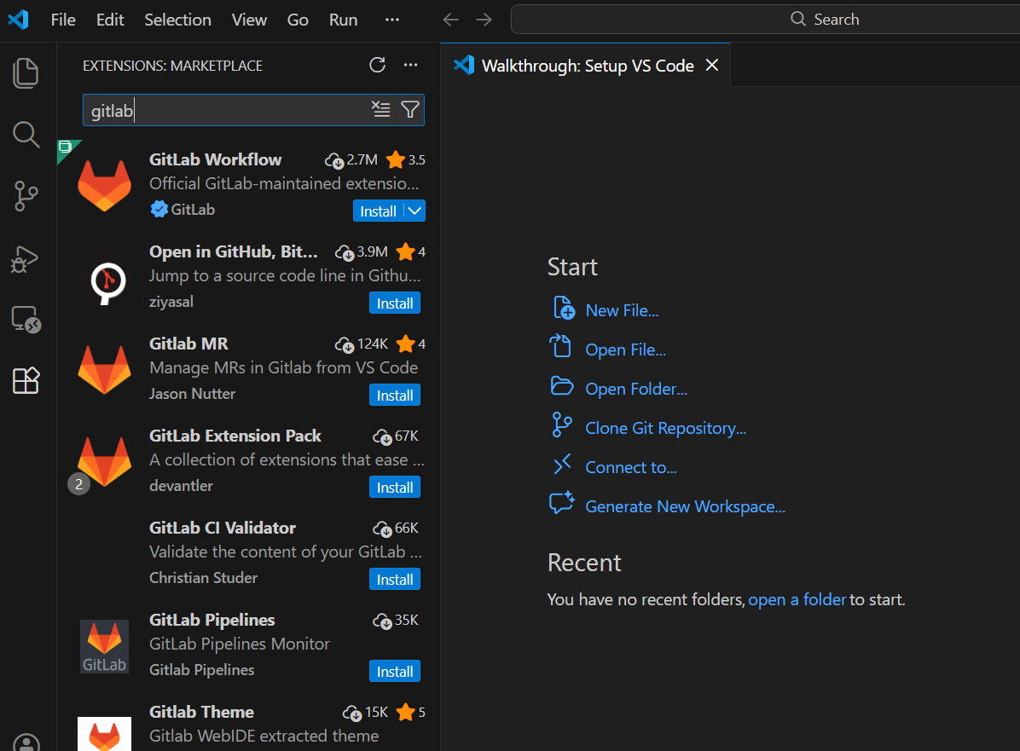Install the GitLab CI Validator extension
This screenshot has width=1020, height=751.
coord(395,580)
